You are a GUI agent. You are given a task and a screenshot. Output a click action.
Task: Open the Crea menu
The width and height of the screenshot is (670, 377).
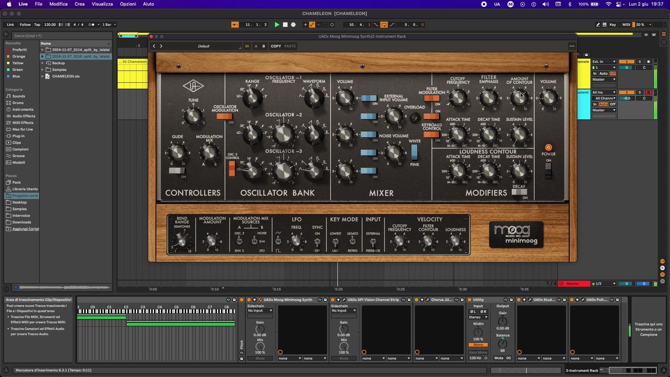80,4
